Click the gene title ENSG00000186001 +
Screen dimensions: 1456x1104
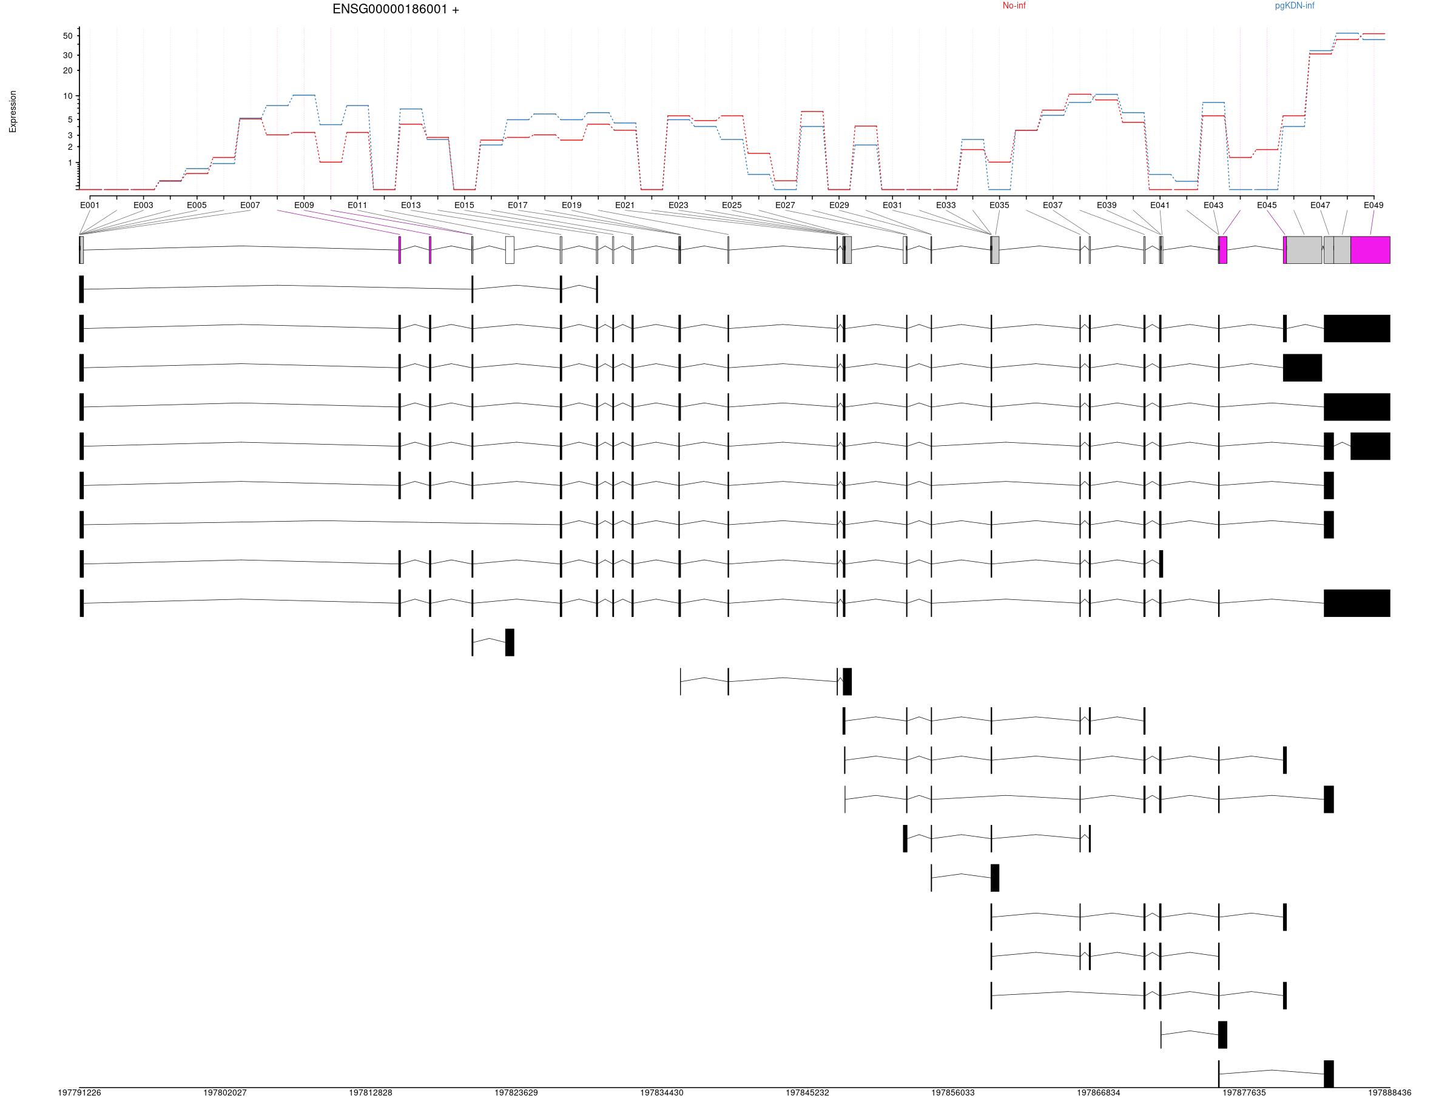point(396,9)
